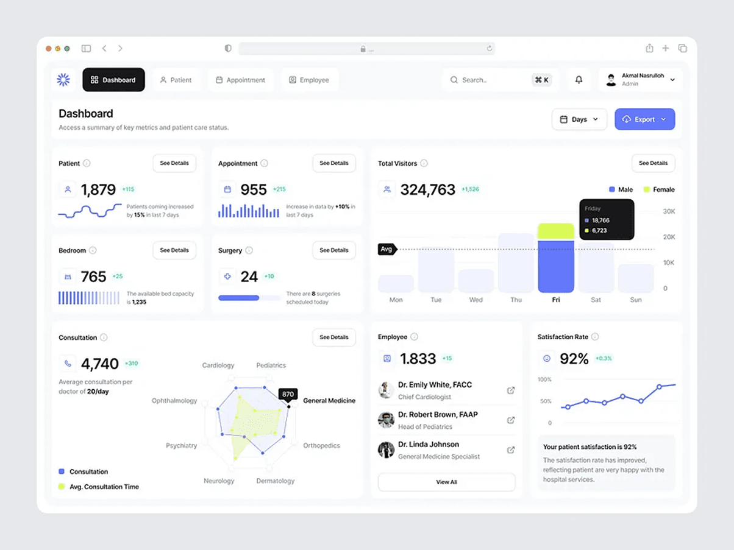Click the Appointment card calendar icon

(227, 189)
